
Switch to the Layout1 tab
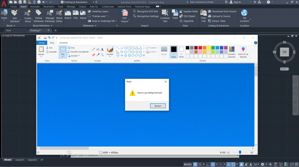(20, 160)
